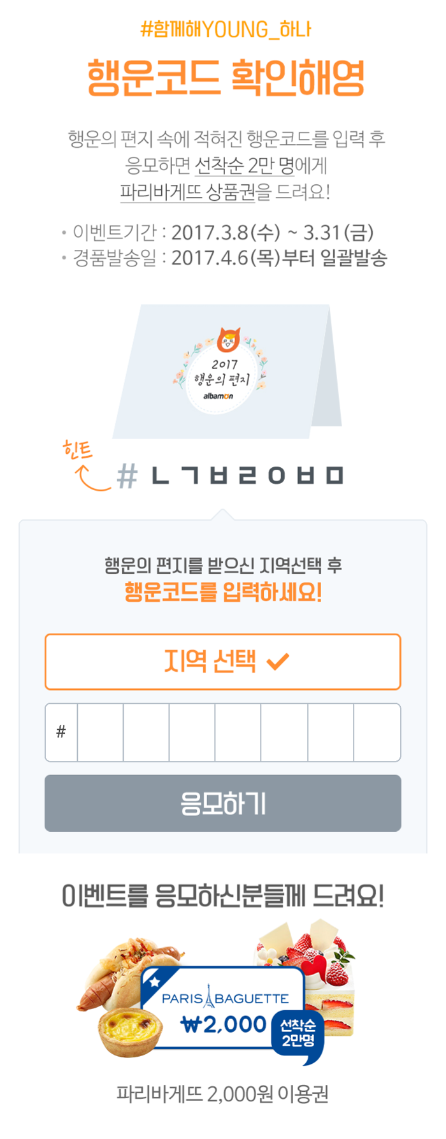Click the egg tart image
The image size is (446, 1139).
click(x=129, y=1029)
